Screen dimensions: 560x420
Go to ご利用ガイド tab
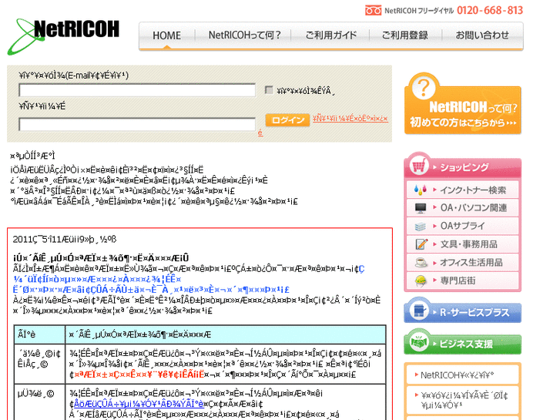(330, 35)
